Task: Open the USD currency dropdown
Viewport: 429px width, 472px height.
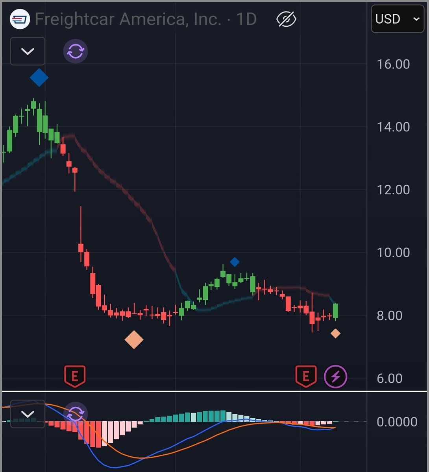Action: tap(398, 19)
